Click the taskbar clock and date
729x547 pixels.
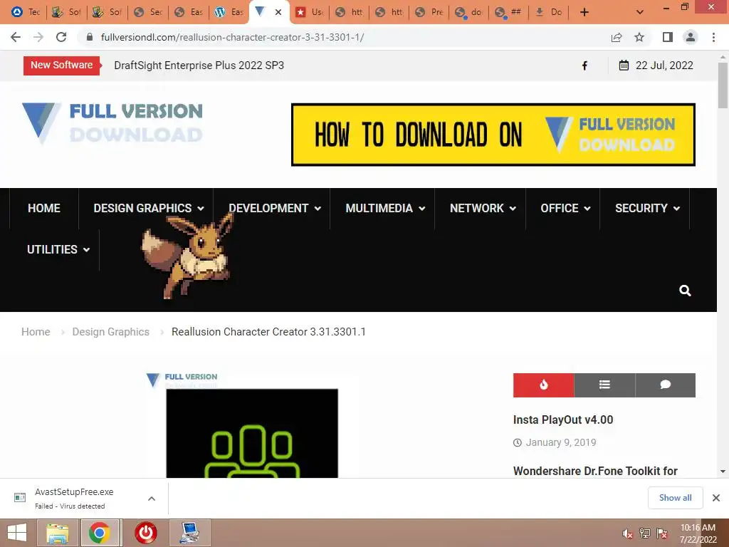698,533
